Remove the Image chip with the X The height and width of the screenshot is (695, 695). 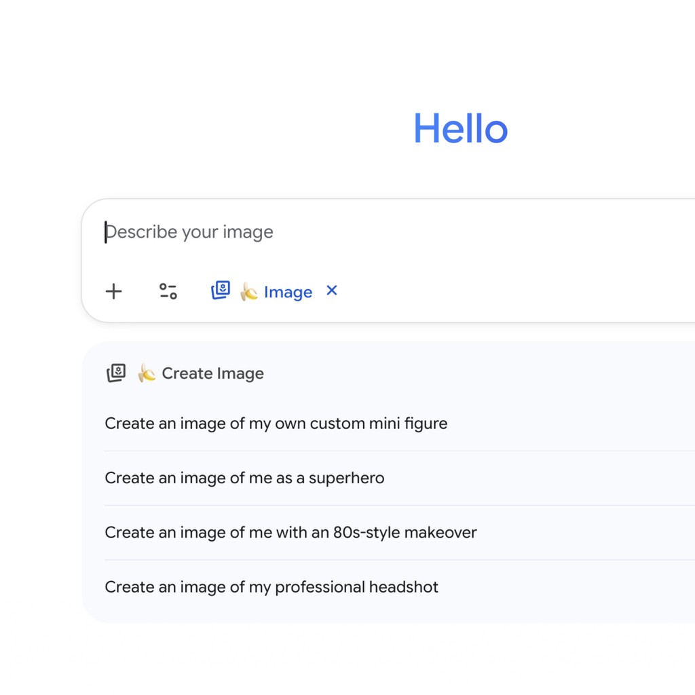[x=332, y=290]
